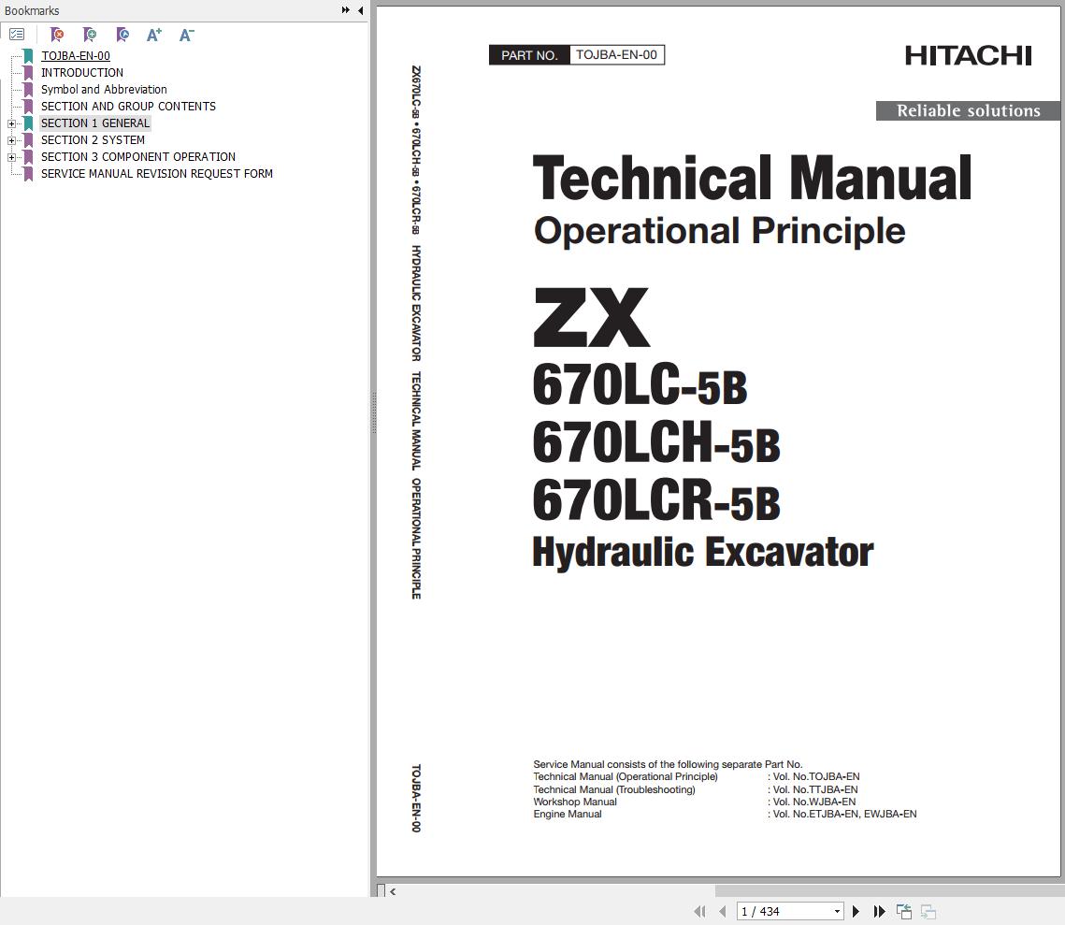
Task: Click the bookmark icon beside TOJBA-EN-00
Action: [x=28, y=56]
